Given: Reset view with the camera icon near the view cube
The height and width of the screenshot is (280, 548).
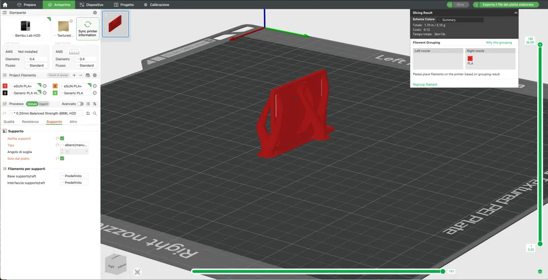Looking at the screenshot, I should point(138,272).
